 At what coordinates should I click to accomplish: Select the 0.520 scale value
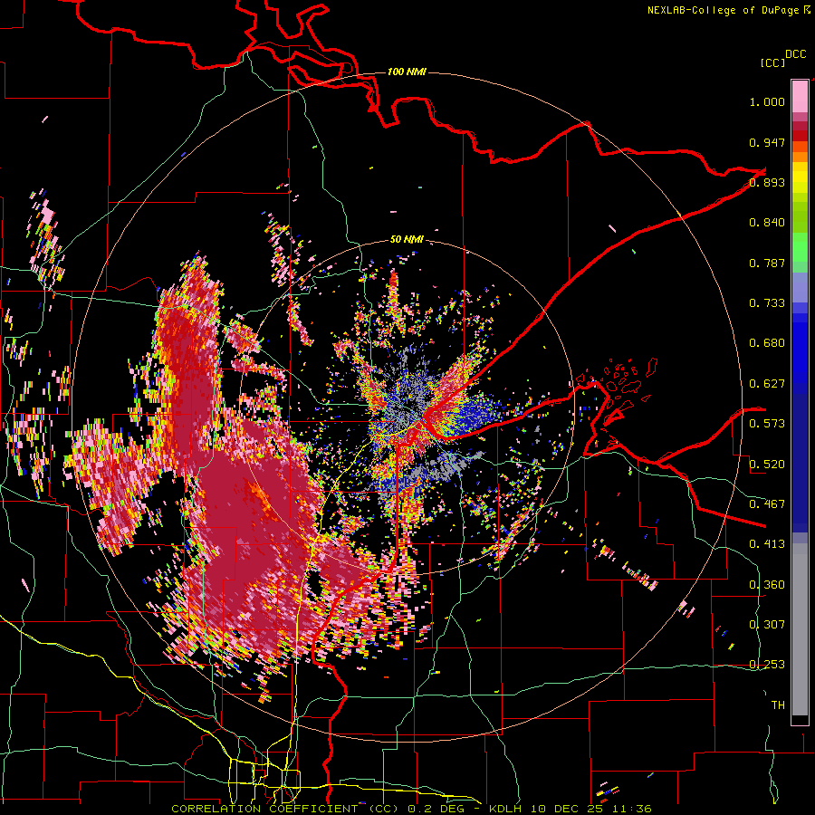point(767,465)
